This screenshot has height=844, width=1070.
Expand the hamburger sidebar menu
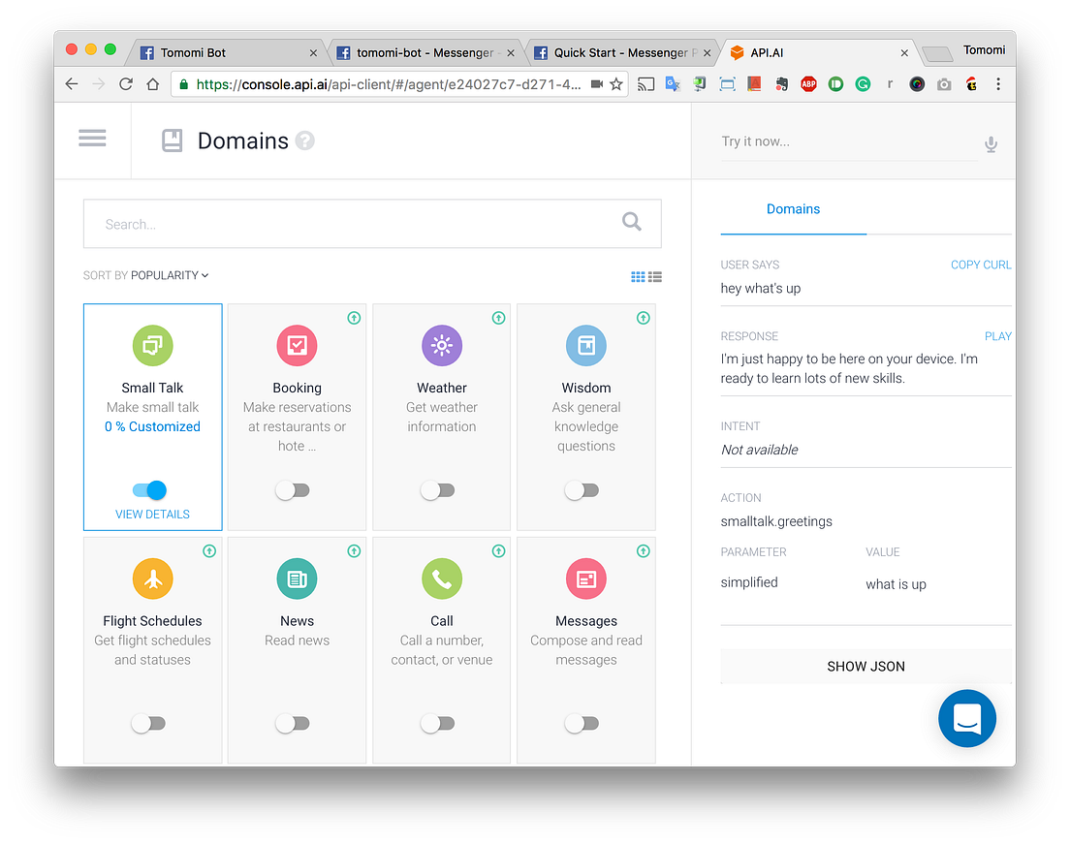(92, 138)
